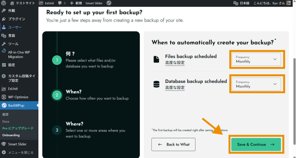The width and height of the screenshot is (296, 158).
Task: Click the WP-Optimize sidebar icon
Action: click(4, 97)
